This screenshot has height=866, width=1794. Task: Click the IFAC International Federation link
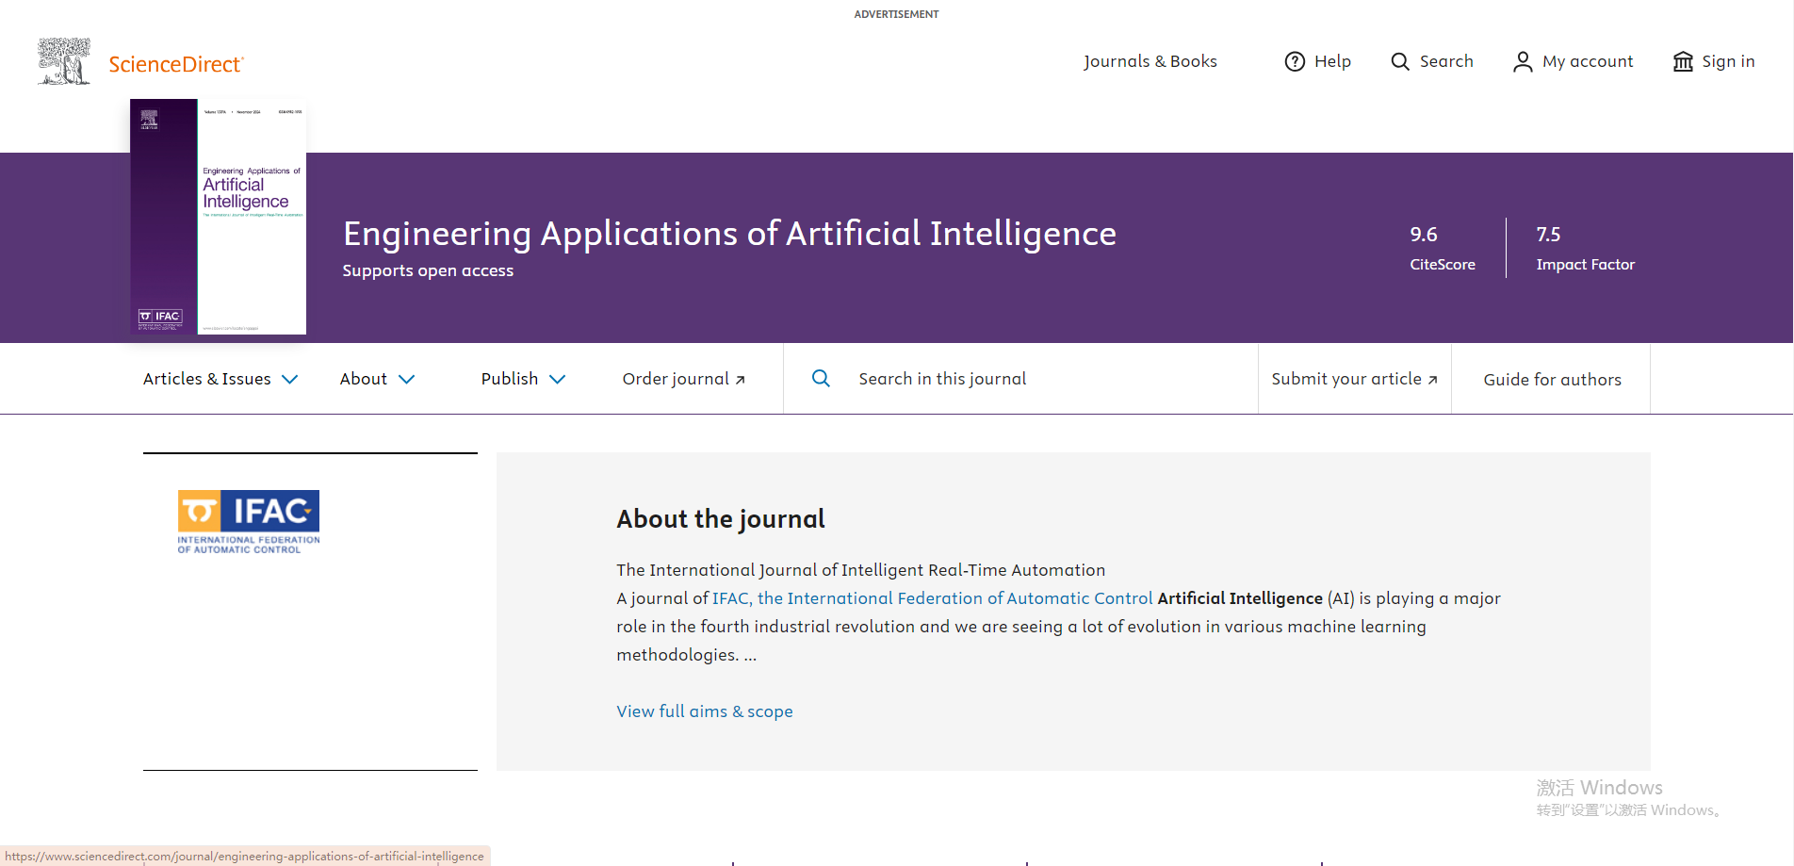click(932, 598)
